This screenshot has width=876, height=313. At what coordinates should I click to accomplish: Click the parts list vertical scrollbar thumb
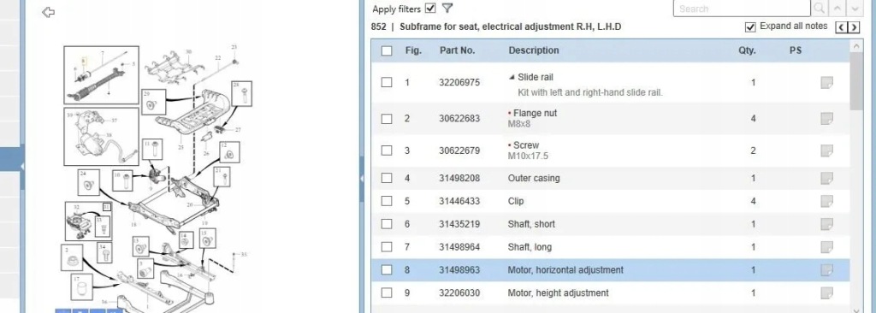pos(855,81)
